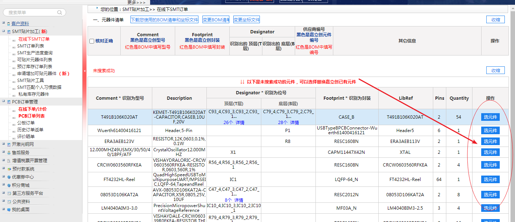Open SMT订单列表 in the sidebar

pyautogui.click(x=31, y=46)
